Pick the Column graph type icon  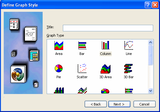[x=106, y=45]
